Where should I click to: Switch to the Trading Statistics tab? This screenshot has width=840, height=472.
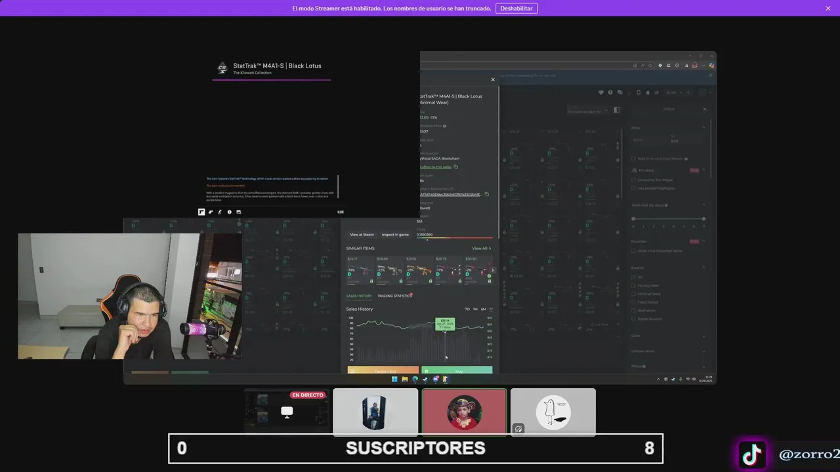[x=394, y=296]
